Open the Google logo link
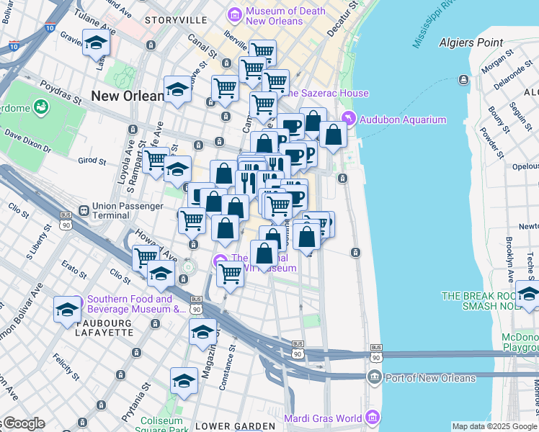The width and height of the screenshot is (539, 432). tap(23, 423)
